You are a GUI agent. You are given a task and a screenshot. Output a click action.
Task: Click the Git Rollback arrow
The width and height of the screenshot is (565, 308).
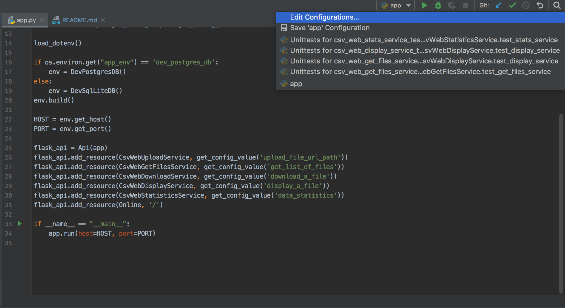540,5
